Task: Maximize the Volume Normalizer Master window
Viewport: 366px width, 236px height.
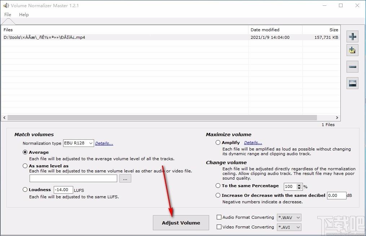Action: pos(341,5)
